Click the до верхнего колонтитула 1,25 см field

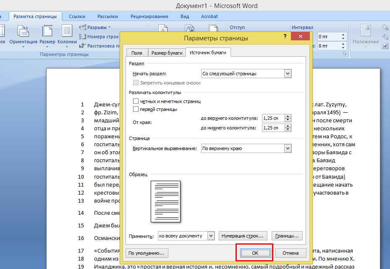coord(273,118)
